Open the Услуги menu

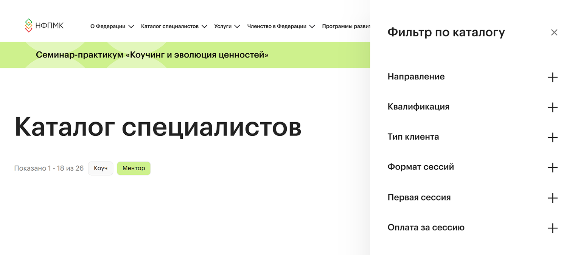pos(227,26)
